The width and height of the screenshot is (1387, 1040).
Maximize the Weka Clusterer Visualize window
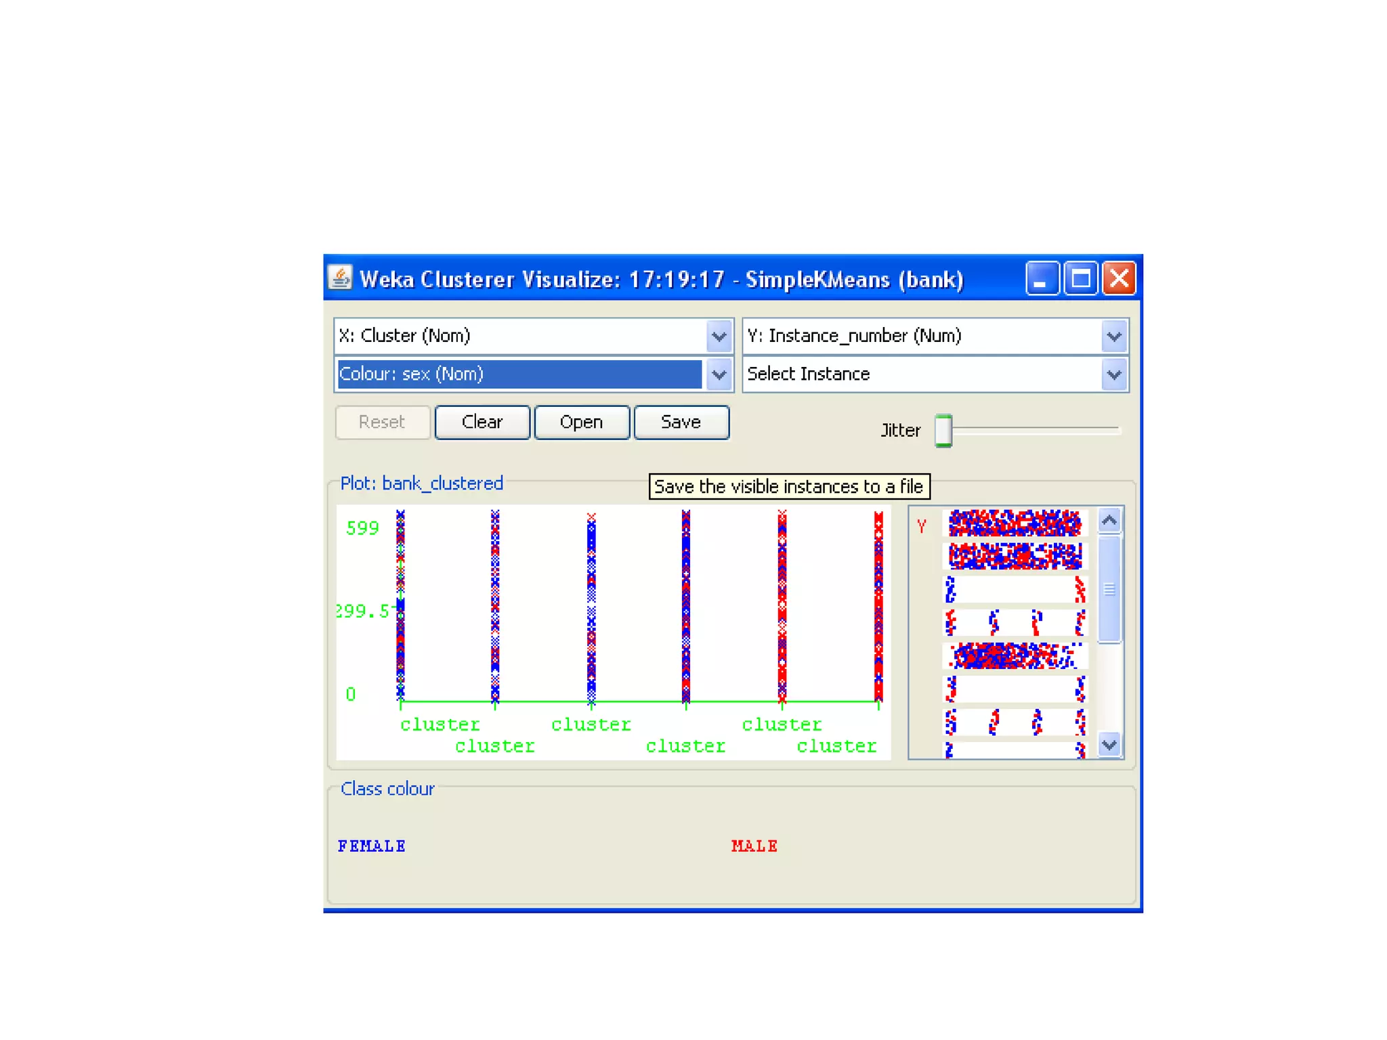(1080, 278)
